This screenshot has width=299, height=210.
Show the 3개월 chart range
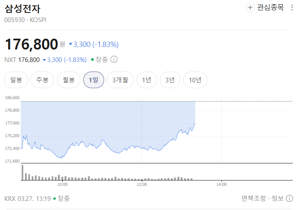coord(120,80)
